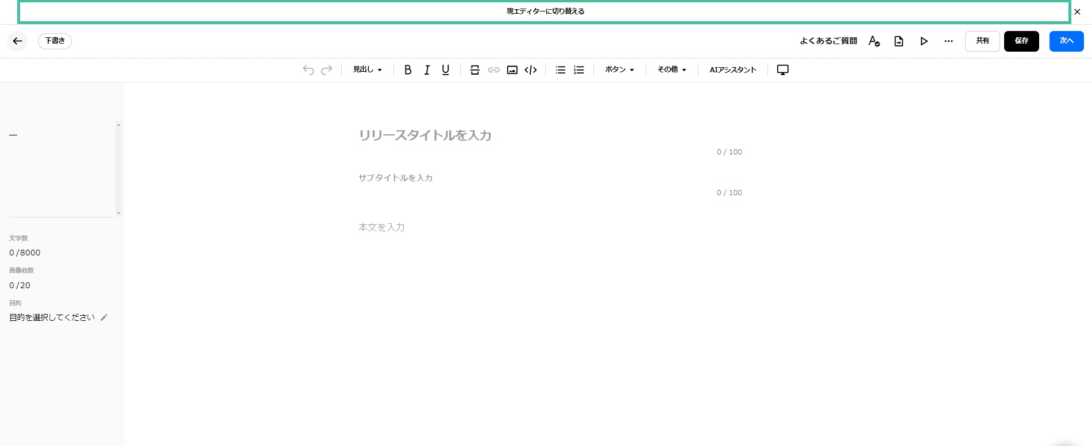Insert an image
The width and height of the screenshot is (1092, 446).
[x=512, y=69]
